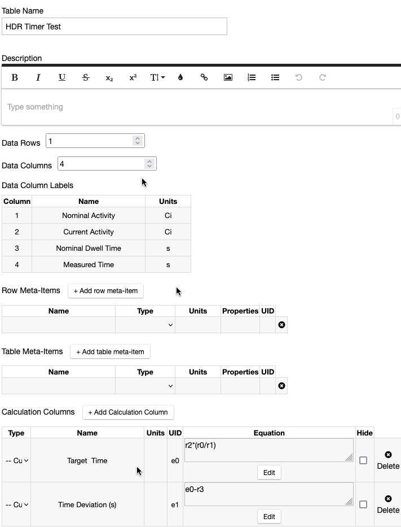Expand Type dropdown in Table Meta-Items table
401x527 pixels.
pyautogui.click(x=145, y=386)
